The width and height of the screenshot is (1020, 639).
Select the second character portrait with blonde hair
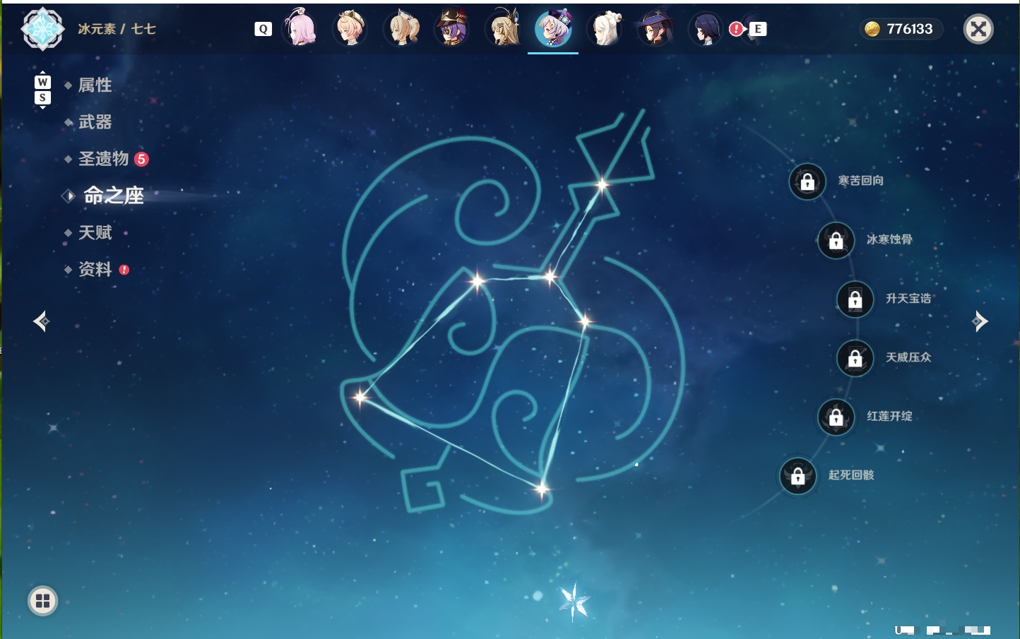[350, 28]
